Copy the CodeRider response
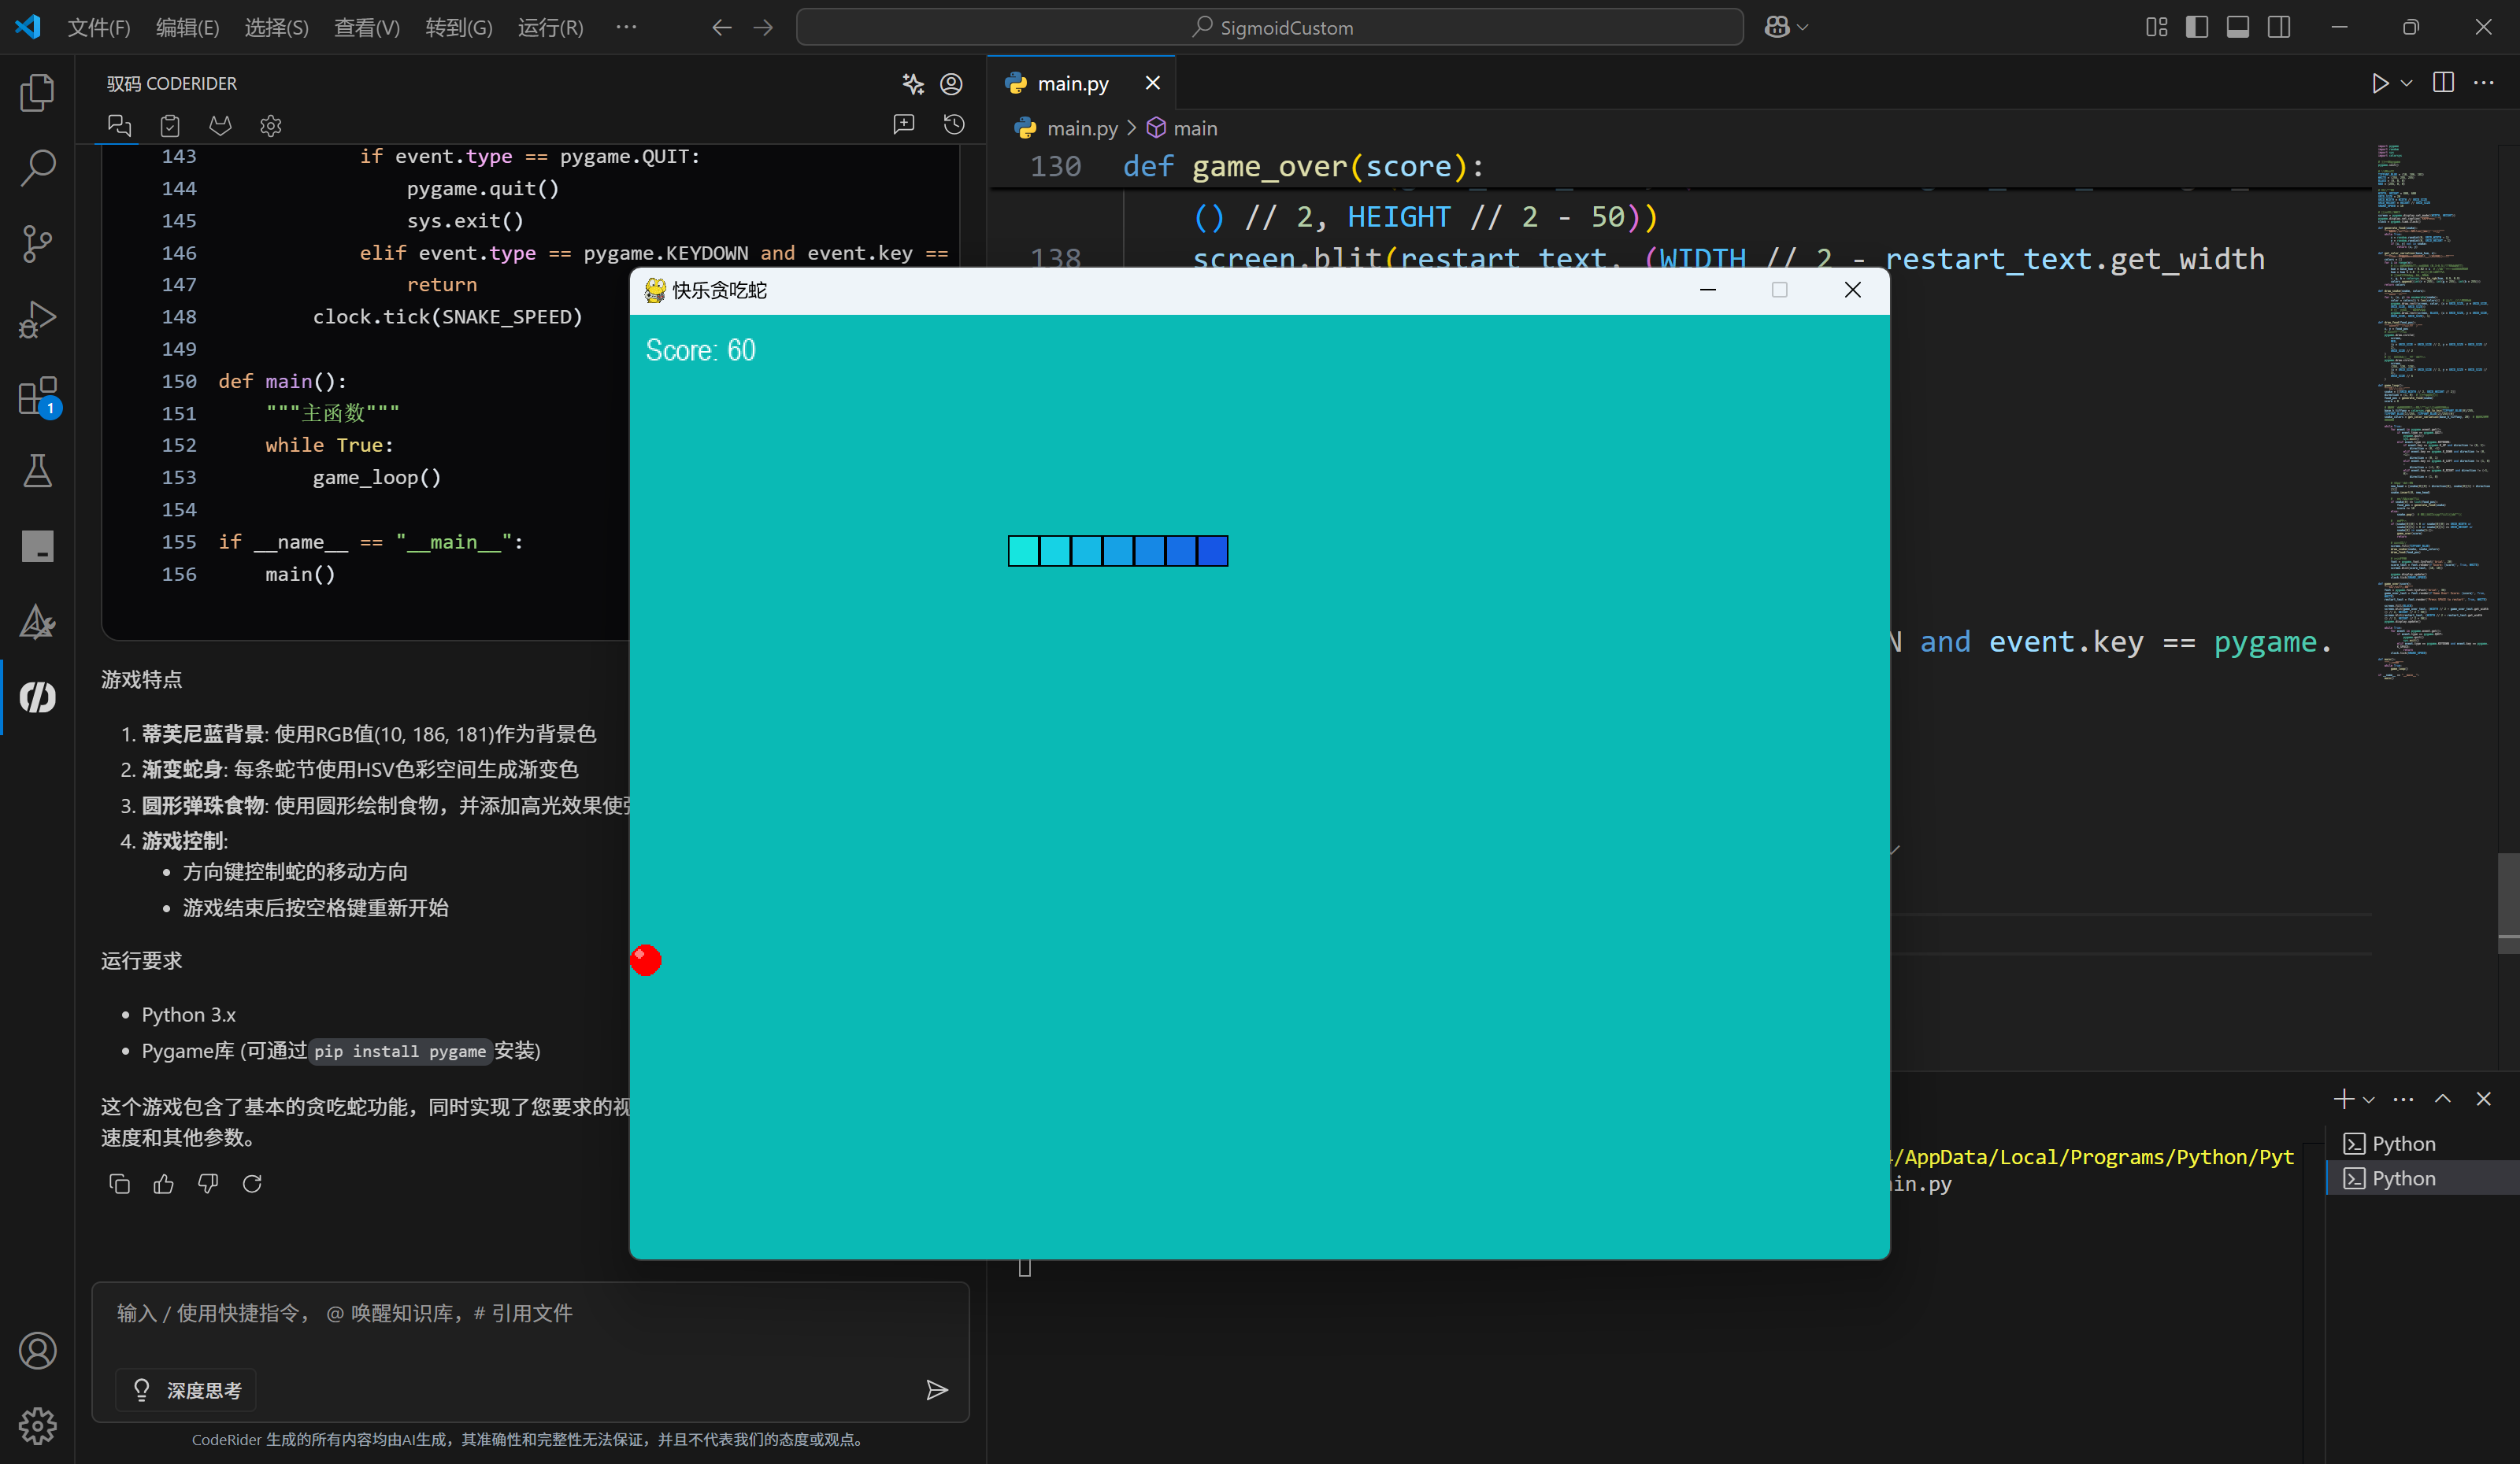 point(119,1183)
